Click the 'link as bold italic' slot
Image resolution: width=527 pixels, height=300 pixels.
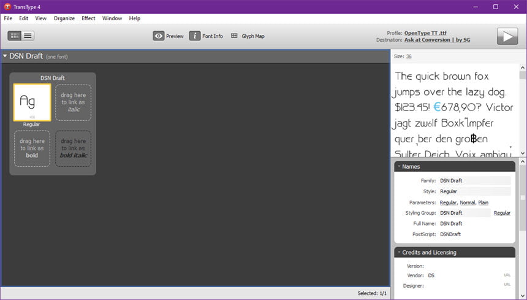pos(74,148)
